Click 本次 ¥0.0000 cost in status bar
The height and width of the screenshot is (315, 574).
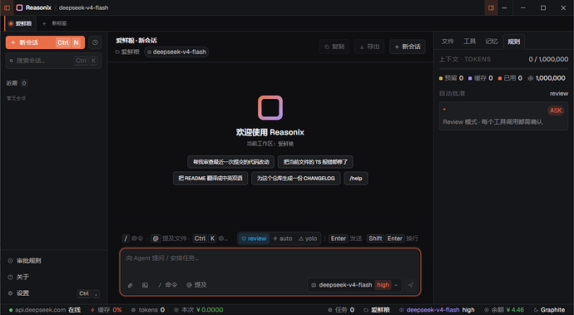tap(199, 310)
